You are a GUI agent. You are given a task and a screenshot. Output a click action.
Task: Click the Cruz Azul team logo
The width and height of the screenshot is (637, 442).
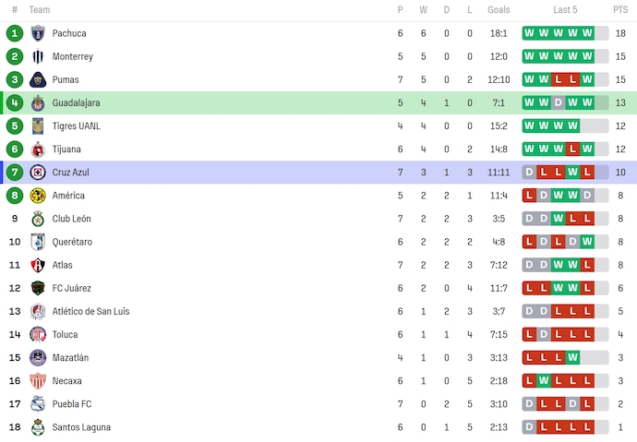(x=38, y=173)
